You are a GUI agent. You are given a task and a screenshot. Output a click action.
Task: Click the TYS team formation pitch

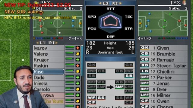(163, 23)
